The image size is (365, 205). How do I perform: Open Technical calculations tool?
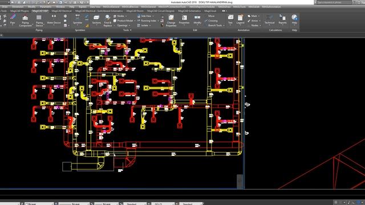point(269,19)
